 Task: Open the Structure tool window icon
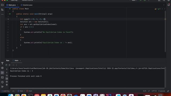pos(2,10)
